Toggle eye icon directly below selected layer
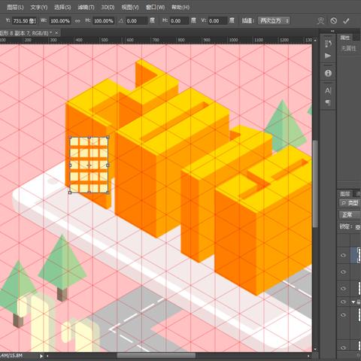This screenshot has height=361, width=361. pyautogui.click(x=343, y=272)
